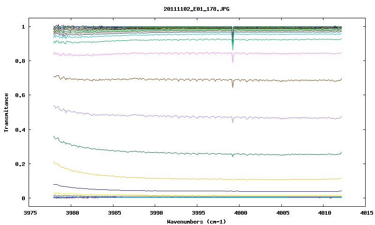Click the y-axis tick label 0.6
Viewport: 375px width, 225px height.
click(x=20, y=95)
